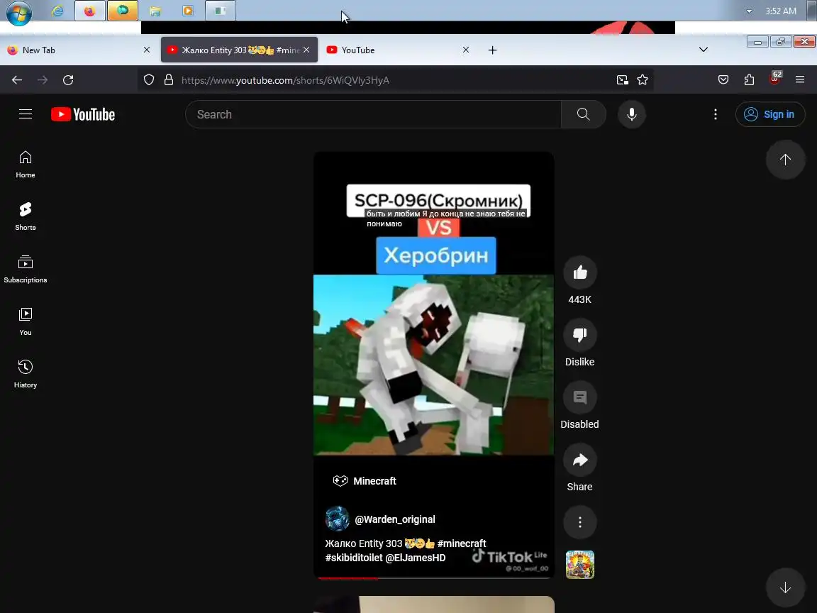Open the Warden_original channel avatar
Viewport: 817px width, 613px height.
click(337, 519)
